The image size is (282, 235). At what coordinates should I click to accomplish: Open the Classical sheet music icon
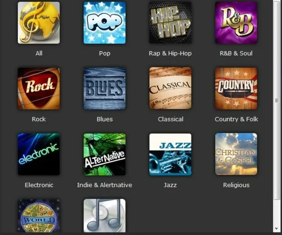[x=170, y=88]
